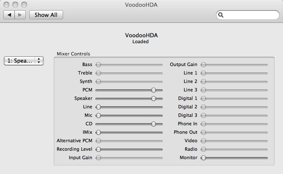
Task: Click into the search field
Action: 250,15
